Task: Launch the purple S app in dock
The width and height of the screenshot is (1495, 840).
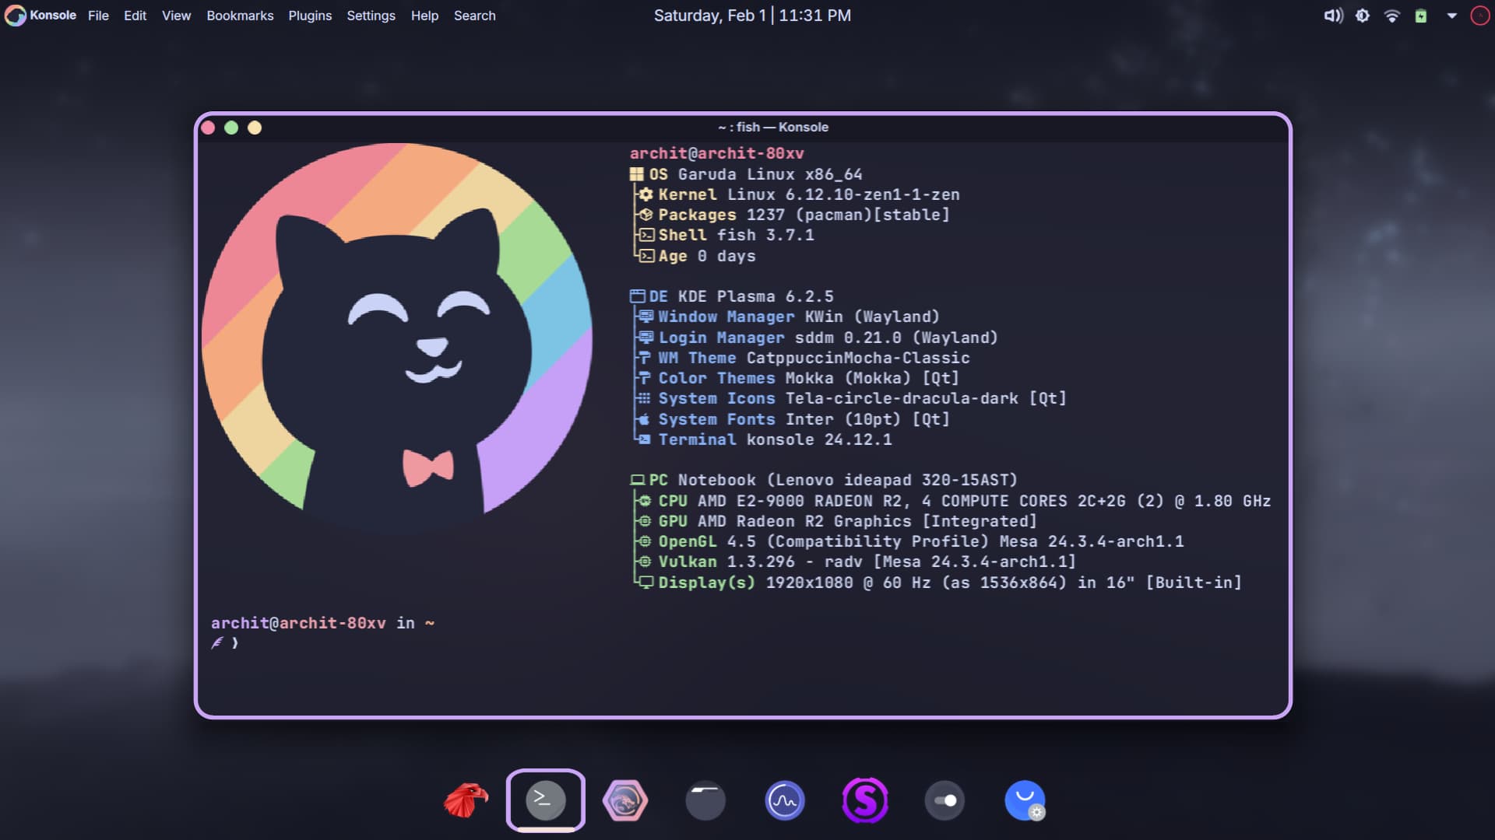Action: 865,800
